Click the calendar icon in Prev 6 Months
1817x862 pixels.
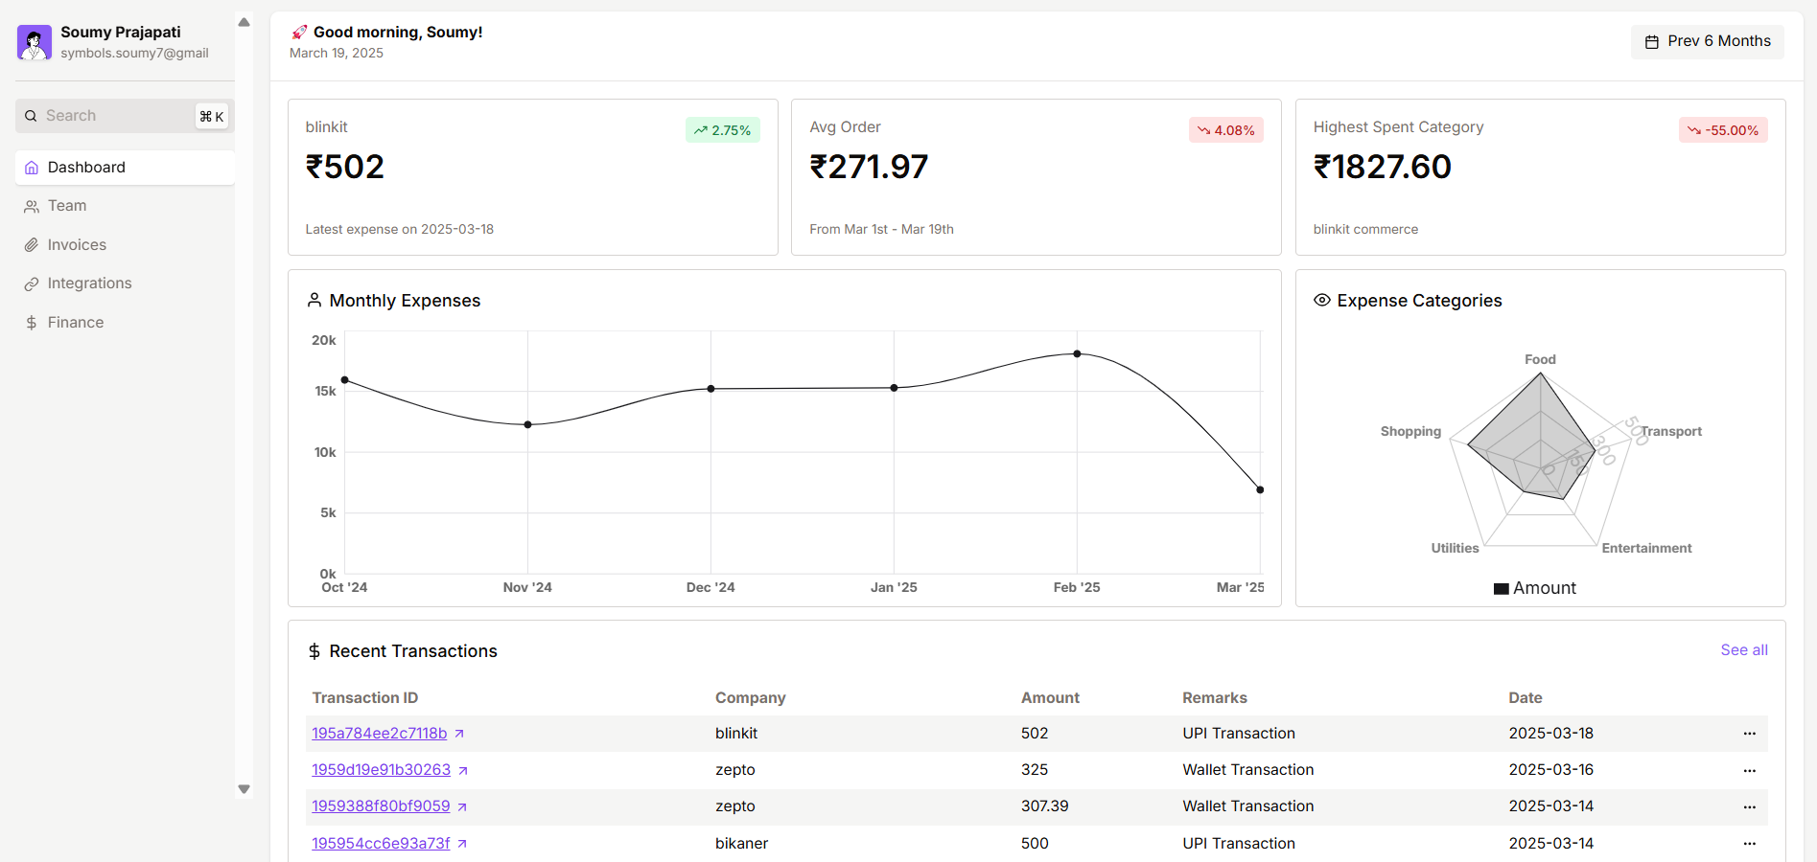click(x=1651, y=41)
